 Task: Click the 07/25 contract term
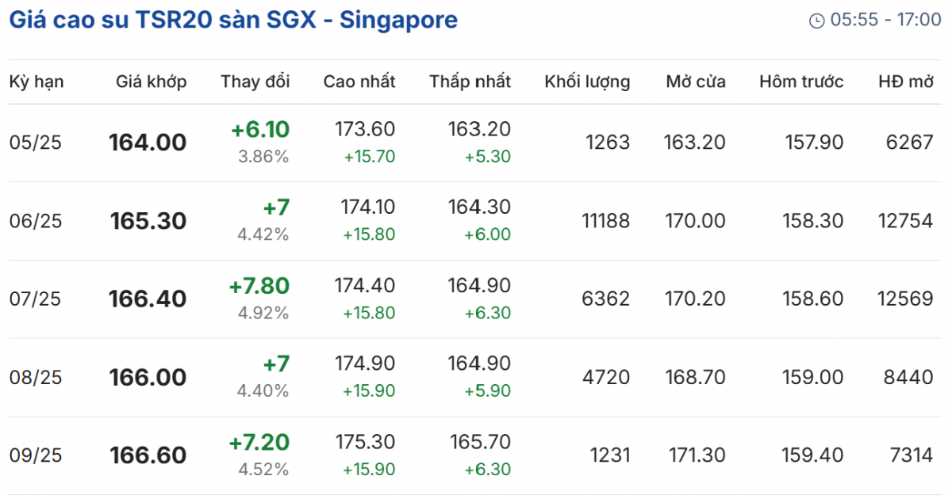pos(36,299)
